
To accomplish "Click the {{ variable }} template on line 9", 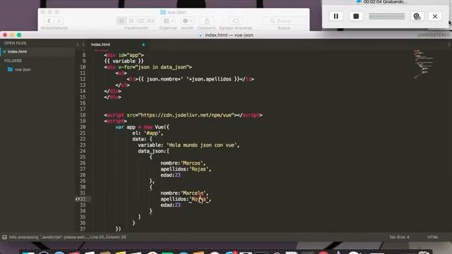I will 124,61.
